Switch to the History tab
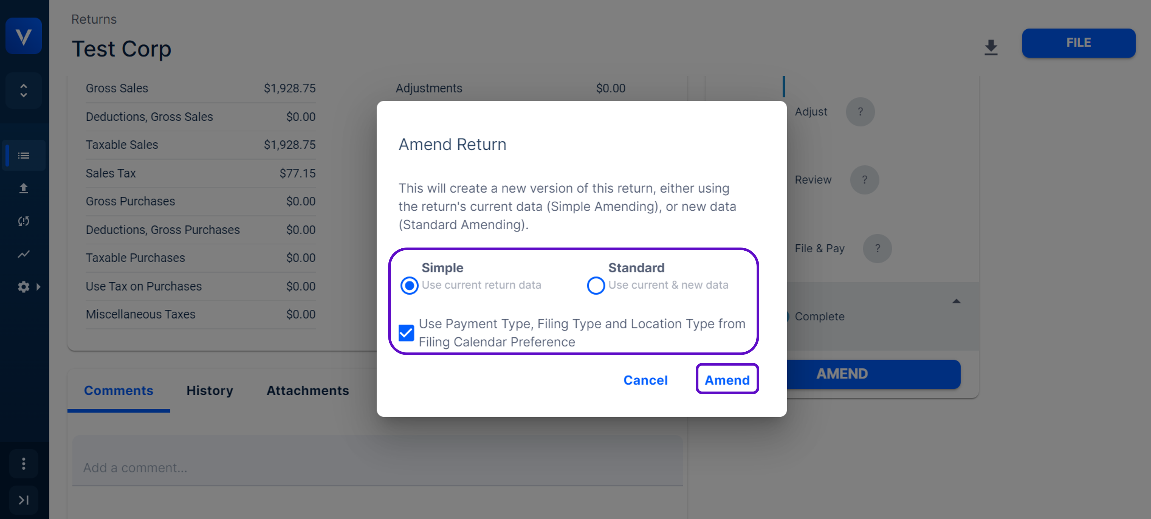The image size is (1151, 519). pyautogui.click(x=210, y=390)
